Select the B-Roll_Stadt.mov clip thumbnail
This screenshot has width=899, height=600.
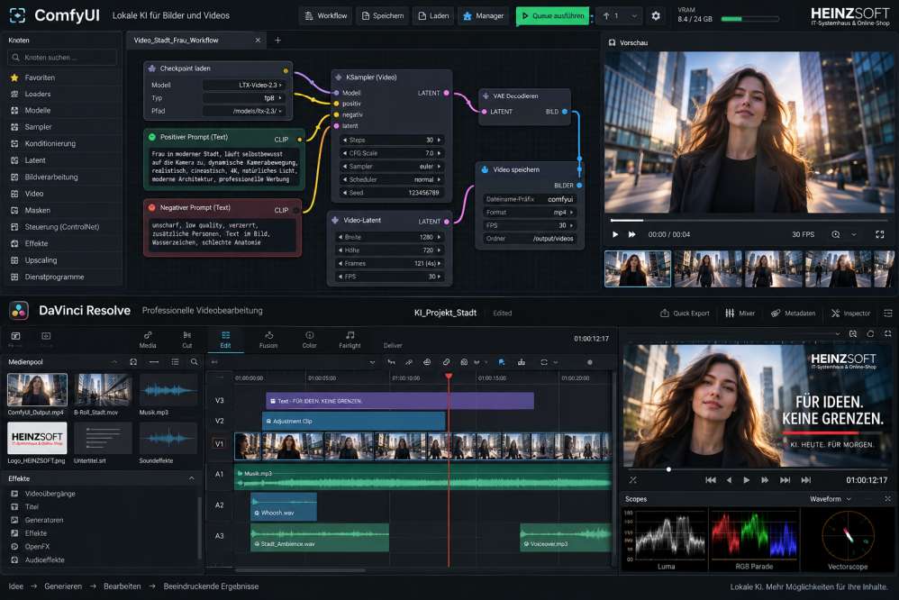click(x=104, y=389)
